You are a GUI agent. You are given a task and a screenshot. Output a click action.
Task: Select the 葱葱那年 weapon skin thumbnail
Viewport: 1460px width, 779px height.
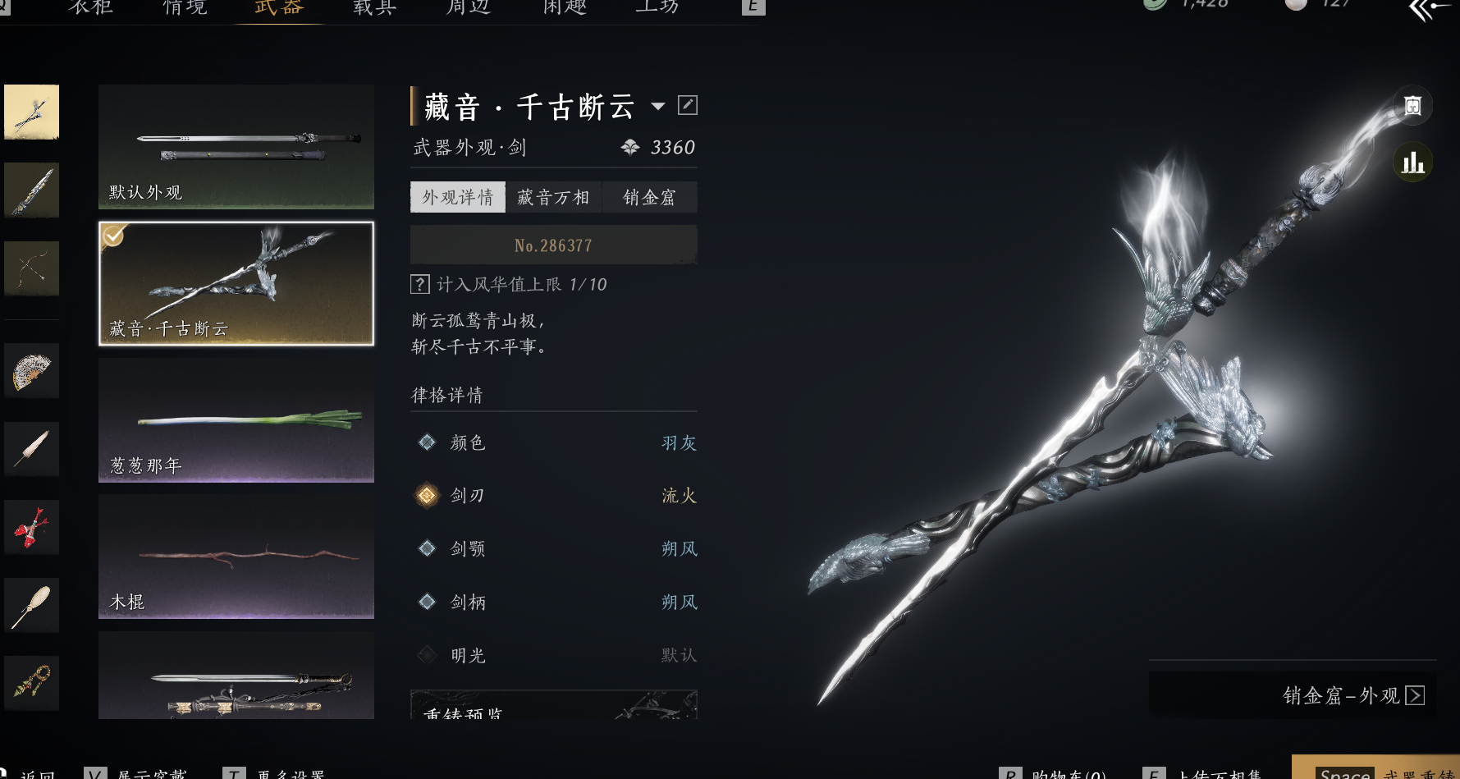pos(236,419)
